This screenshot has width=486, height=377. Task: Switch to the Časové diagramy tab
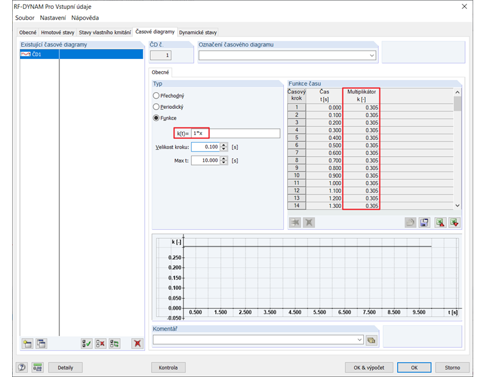point(155,31)
